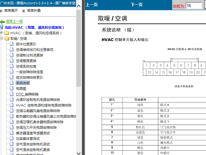Click the 取暖/空调 folder label
Viewport: 206px width, 155px height.
[x=18, y=39]
